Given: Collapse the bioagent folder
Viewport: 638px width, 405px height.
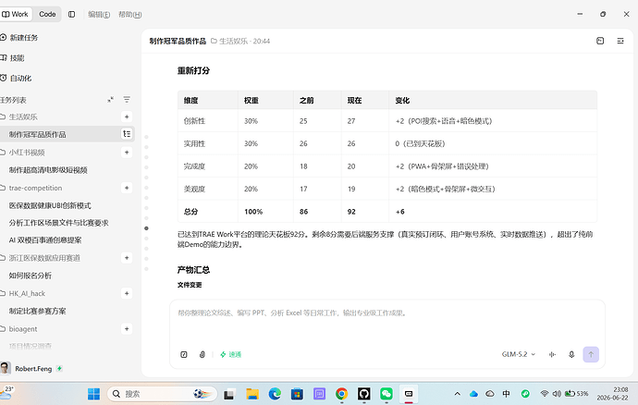Looking at the screenshot, I should (23, 328).
